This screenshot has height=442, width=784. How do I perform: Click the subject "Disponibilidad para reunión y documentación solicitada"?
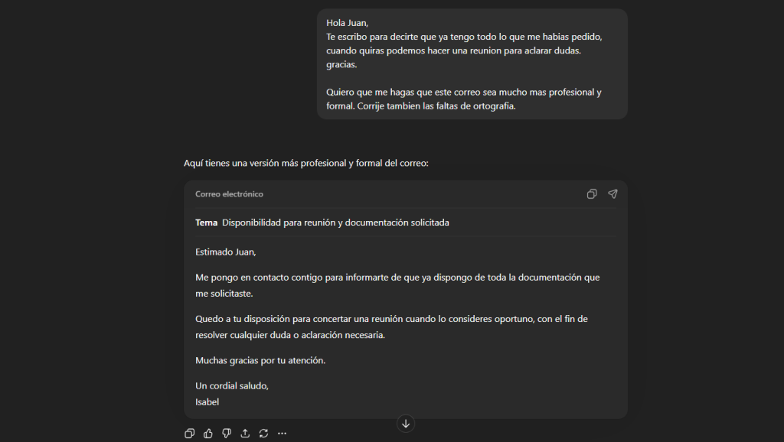tap(335, 222)
